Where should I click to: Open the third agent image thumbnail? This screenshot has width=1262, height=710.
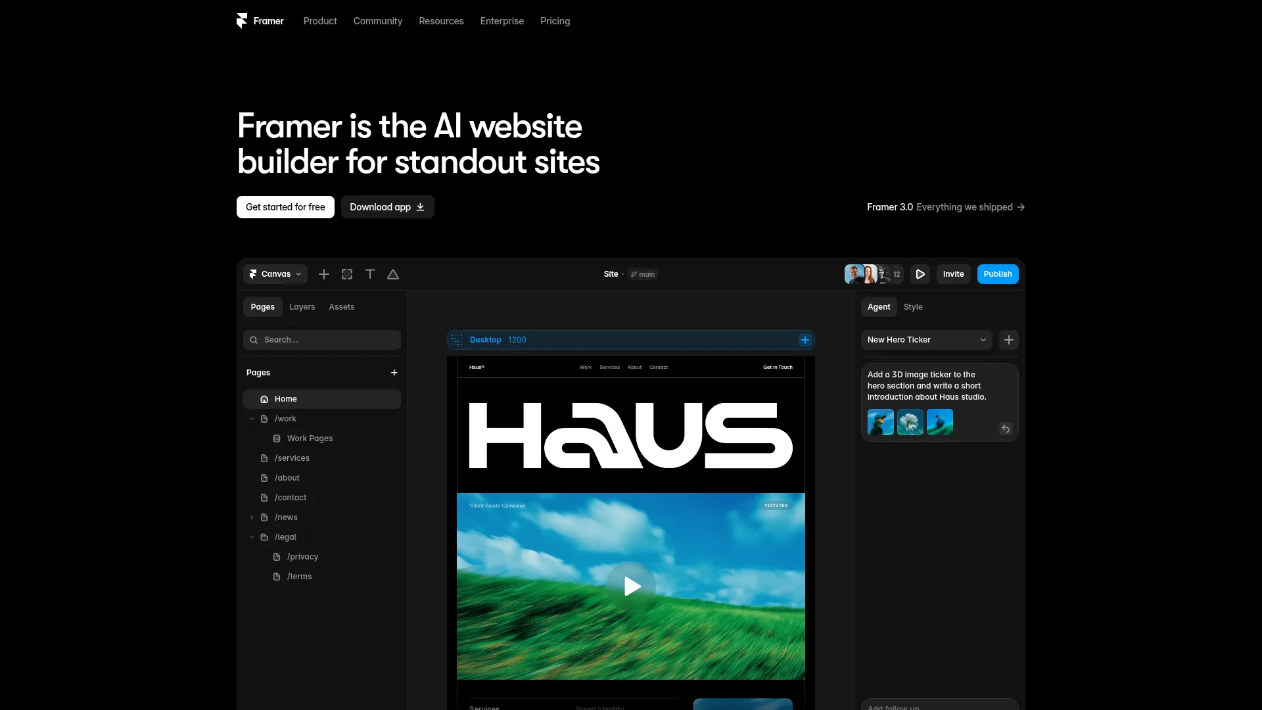coord(940,422)
